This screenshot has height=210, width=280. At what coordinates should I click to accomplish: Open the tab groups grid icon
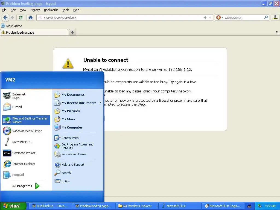pyautogui.click(x=277, y=32)
